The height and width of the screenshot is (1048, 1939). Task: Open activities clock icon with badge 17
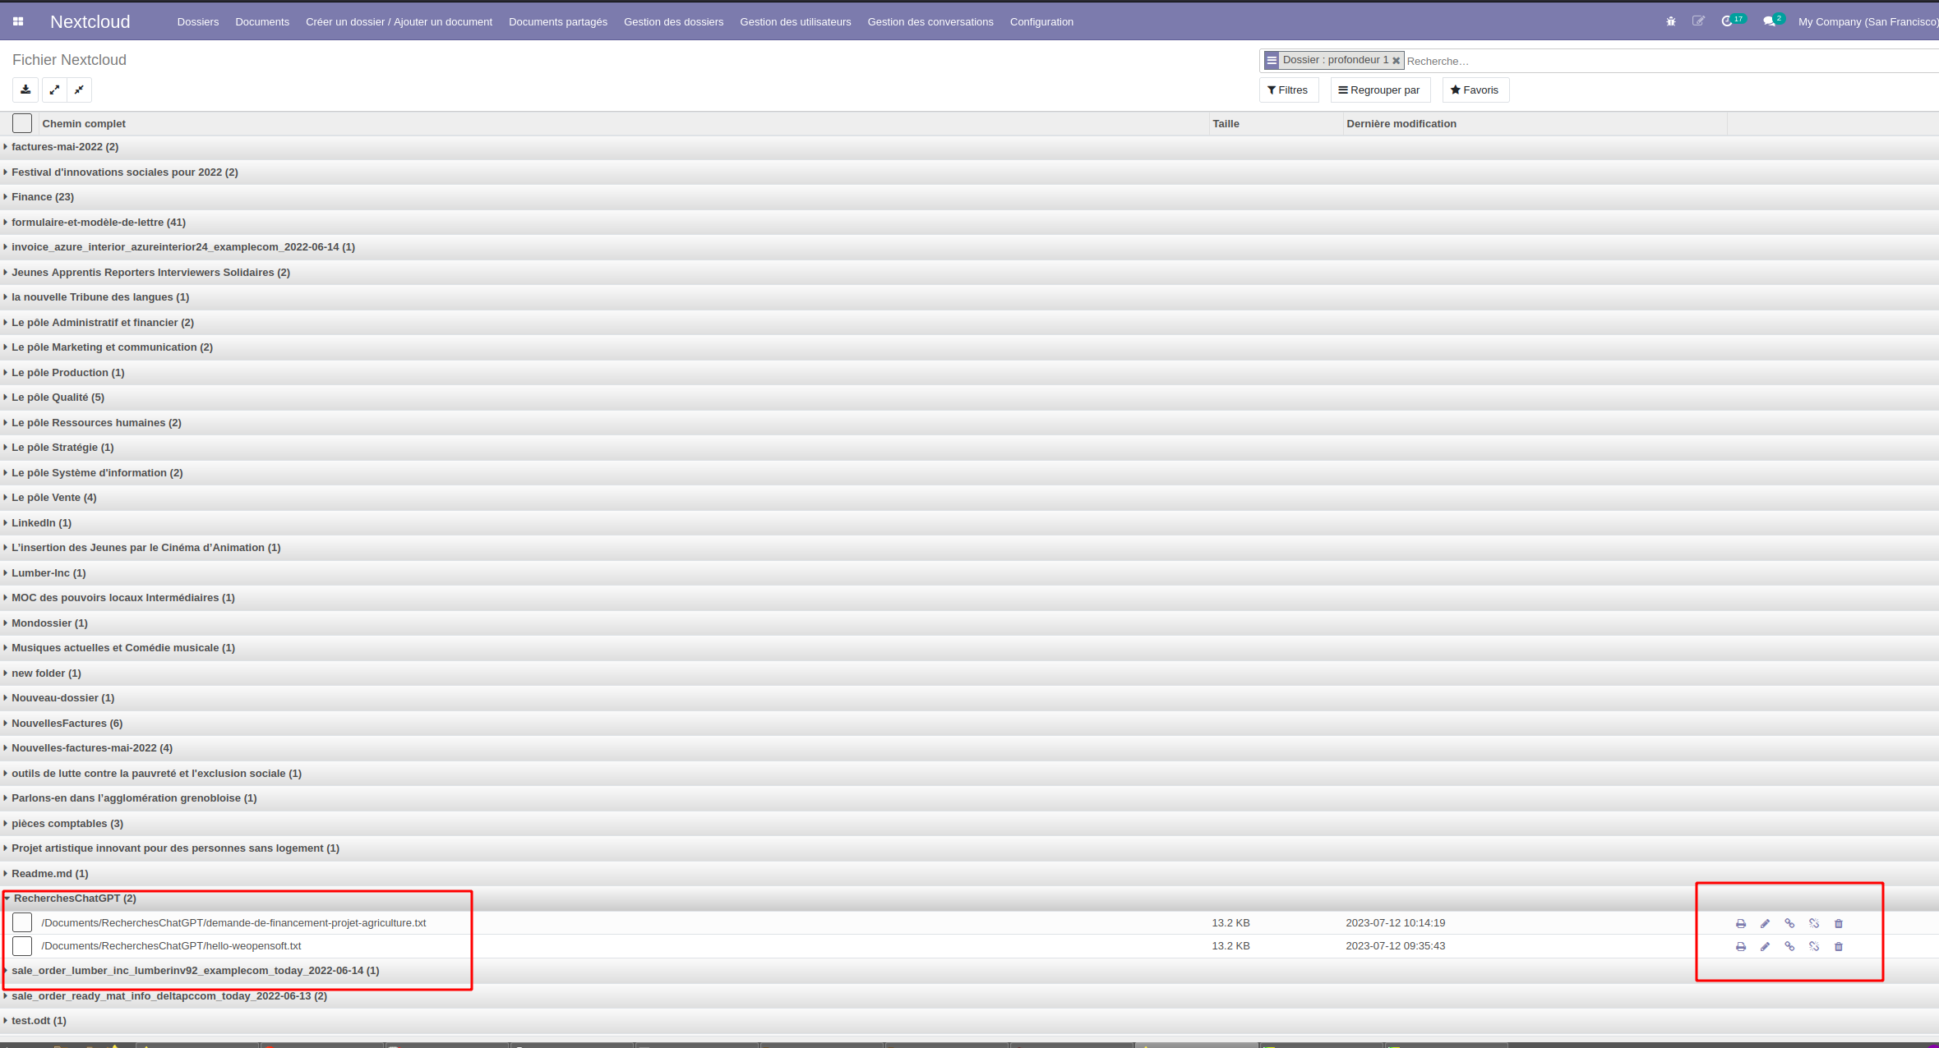click(x=1733, y=21)
